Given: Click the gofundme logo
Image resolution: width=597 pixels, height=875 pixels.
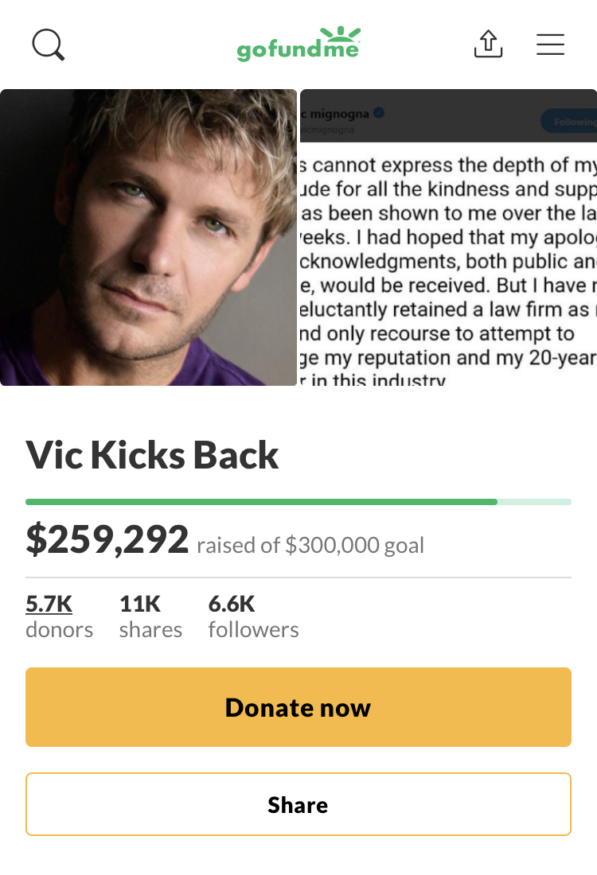Looking at the screenshot, I should [298, 44].
